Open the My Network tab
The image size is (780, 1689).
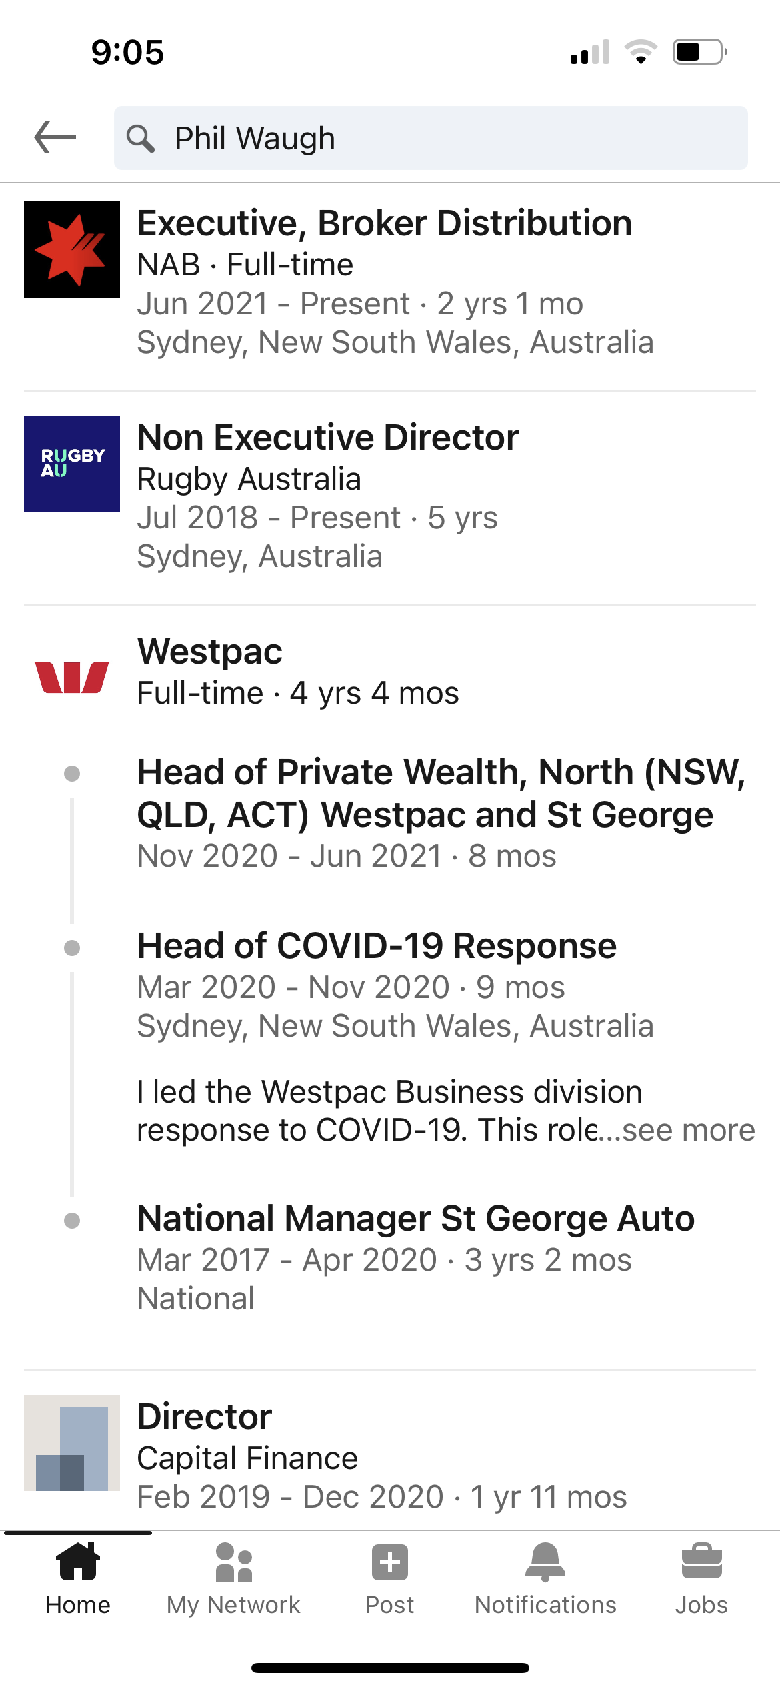coord(234,1579)
